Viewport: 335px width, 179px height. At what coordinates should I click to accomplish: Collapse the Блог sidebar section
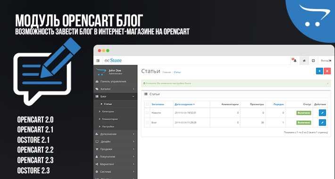pos(116,97)
